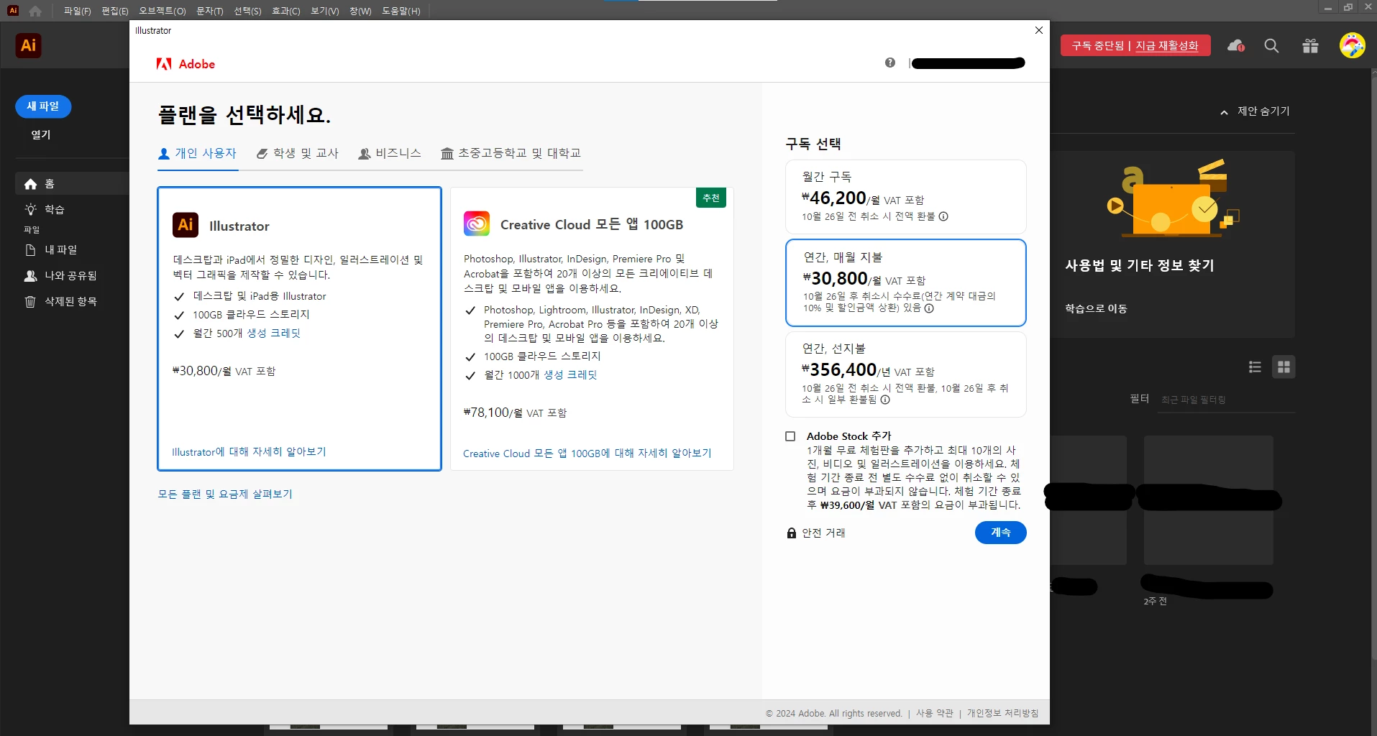
Task: Open 모든 플랜 및 요금제 살펴보기 link
Action: pyautogui.click(x=225, y=494)
